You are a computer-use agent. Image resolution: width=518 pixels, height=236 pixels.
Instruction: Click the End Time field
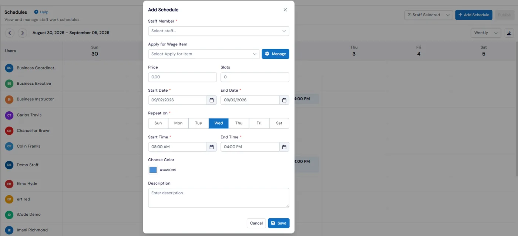point(250,147)
